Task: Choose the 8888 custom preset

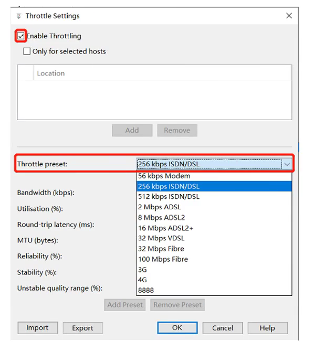Action: (214, 290)
